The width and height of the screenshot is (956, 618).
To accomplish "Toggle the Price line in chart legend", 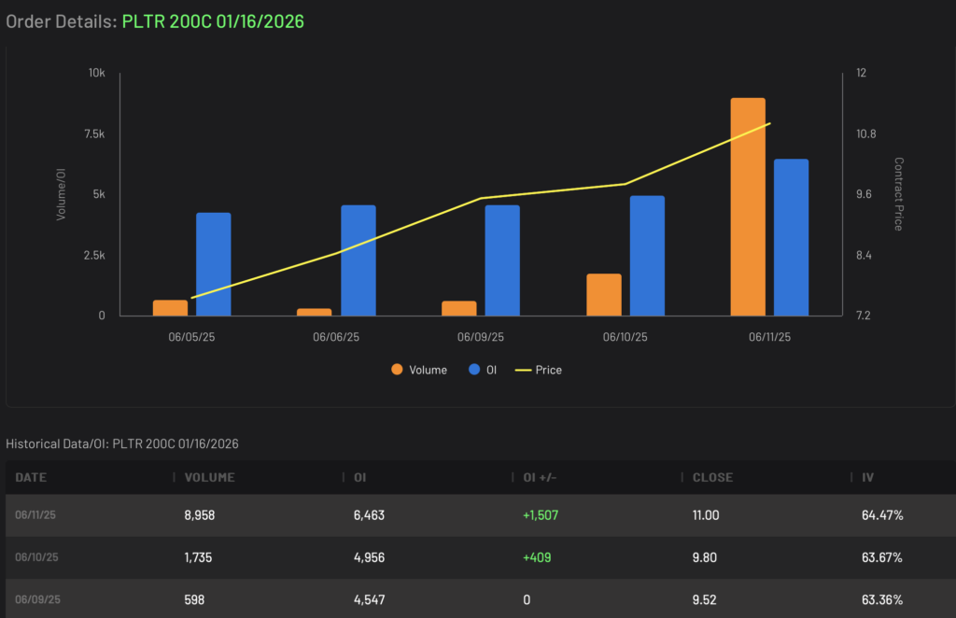I will 539,370.
